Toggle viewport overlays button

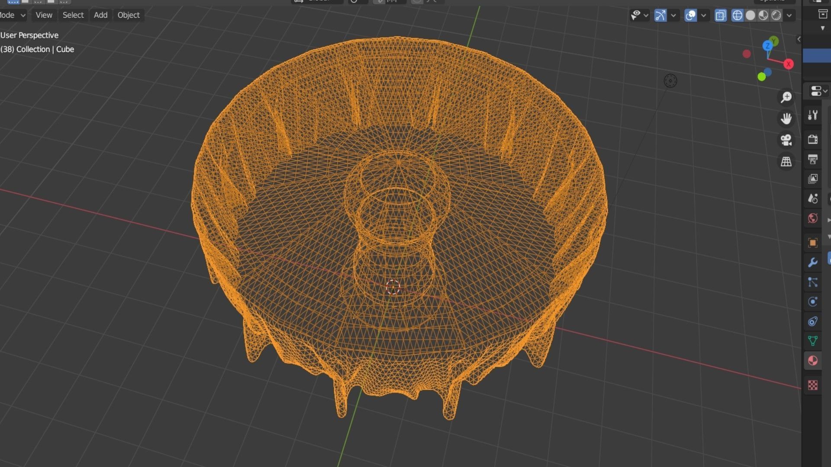click(690, 16)
